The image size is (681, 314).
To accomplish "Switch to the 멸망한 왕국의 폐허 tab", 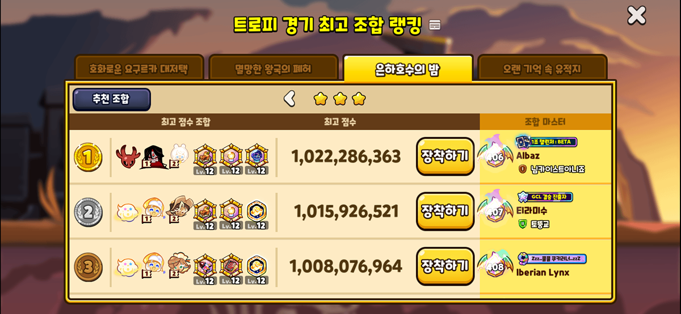I will click(x=273, y=70).
